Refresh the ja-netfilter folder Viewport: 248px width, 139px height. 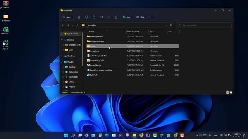171,25
